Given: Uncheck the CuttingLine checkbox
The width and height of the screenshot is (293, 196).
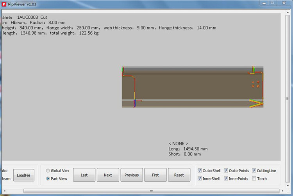Looking at the screenshot, I should pos(254,170).
